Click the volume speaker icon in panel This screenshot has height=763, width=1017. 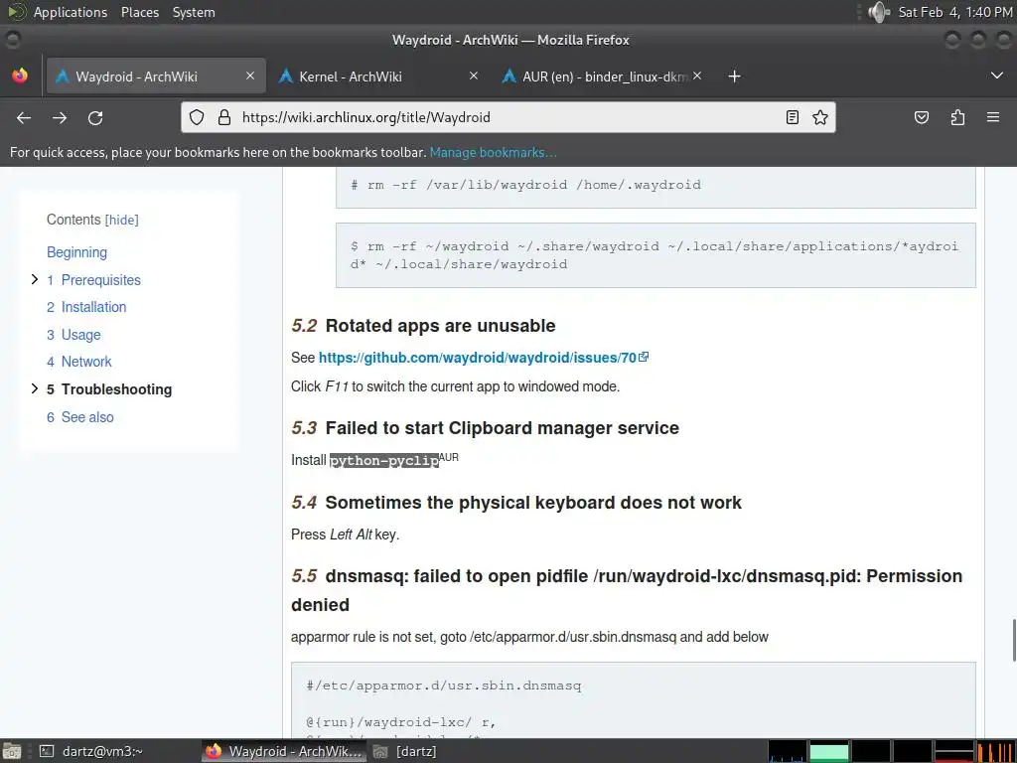pos(879,12)
